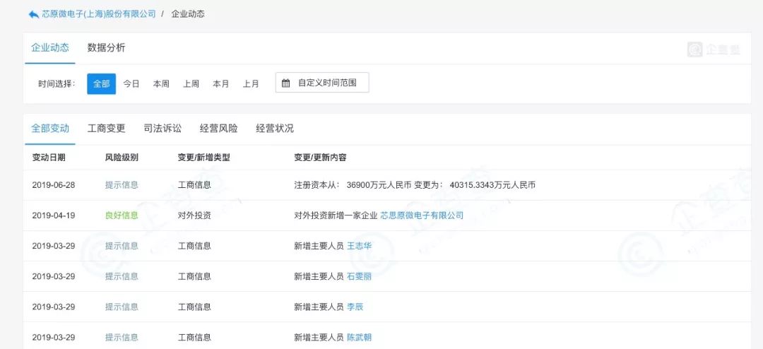Click the date 2019-06-28
This screenshot has height=349, width=763.
(54, 185)
